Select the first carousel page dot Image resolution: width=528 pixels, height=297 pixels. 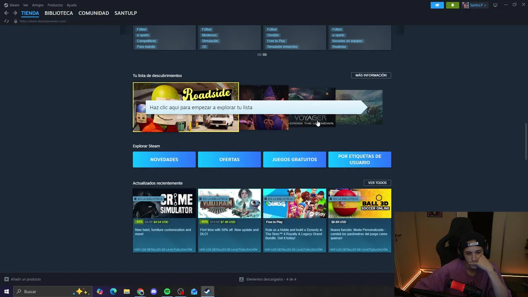[259, 54]
